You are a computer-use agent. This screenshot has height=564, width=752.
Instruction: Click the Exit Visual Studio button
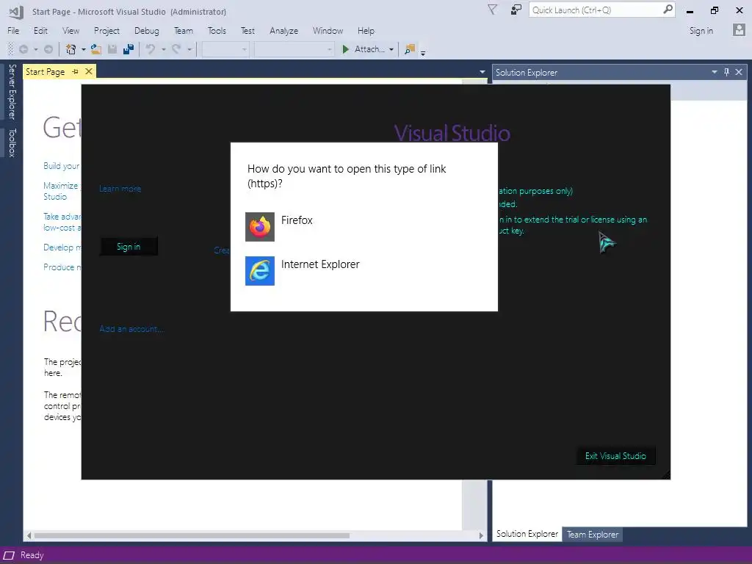(x=615, y=455)
